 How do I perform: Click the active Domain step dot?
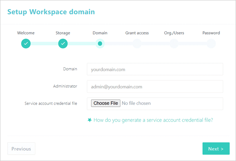tap(100, 43)
